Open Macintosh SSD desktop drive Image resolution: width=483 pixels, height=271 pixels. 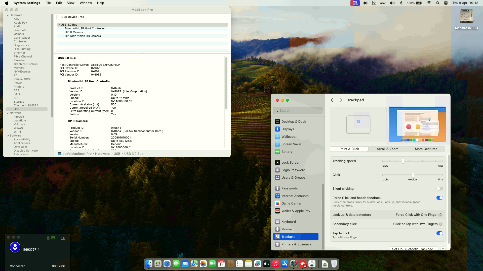coord(466,19)
